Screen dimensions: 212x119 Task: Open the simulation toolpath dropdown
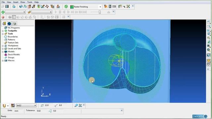point(24,12)
